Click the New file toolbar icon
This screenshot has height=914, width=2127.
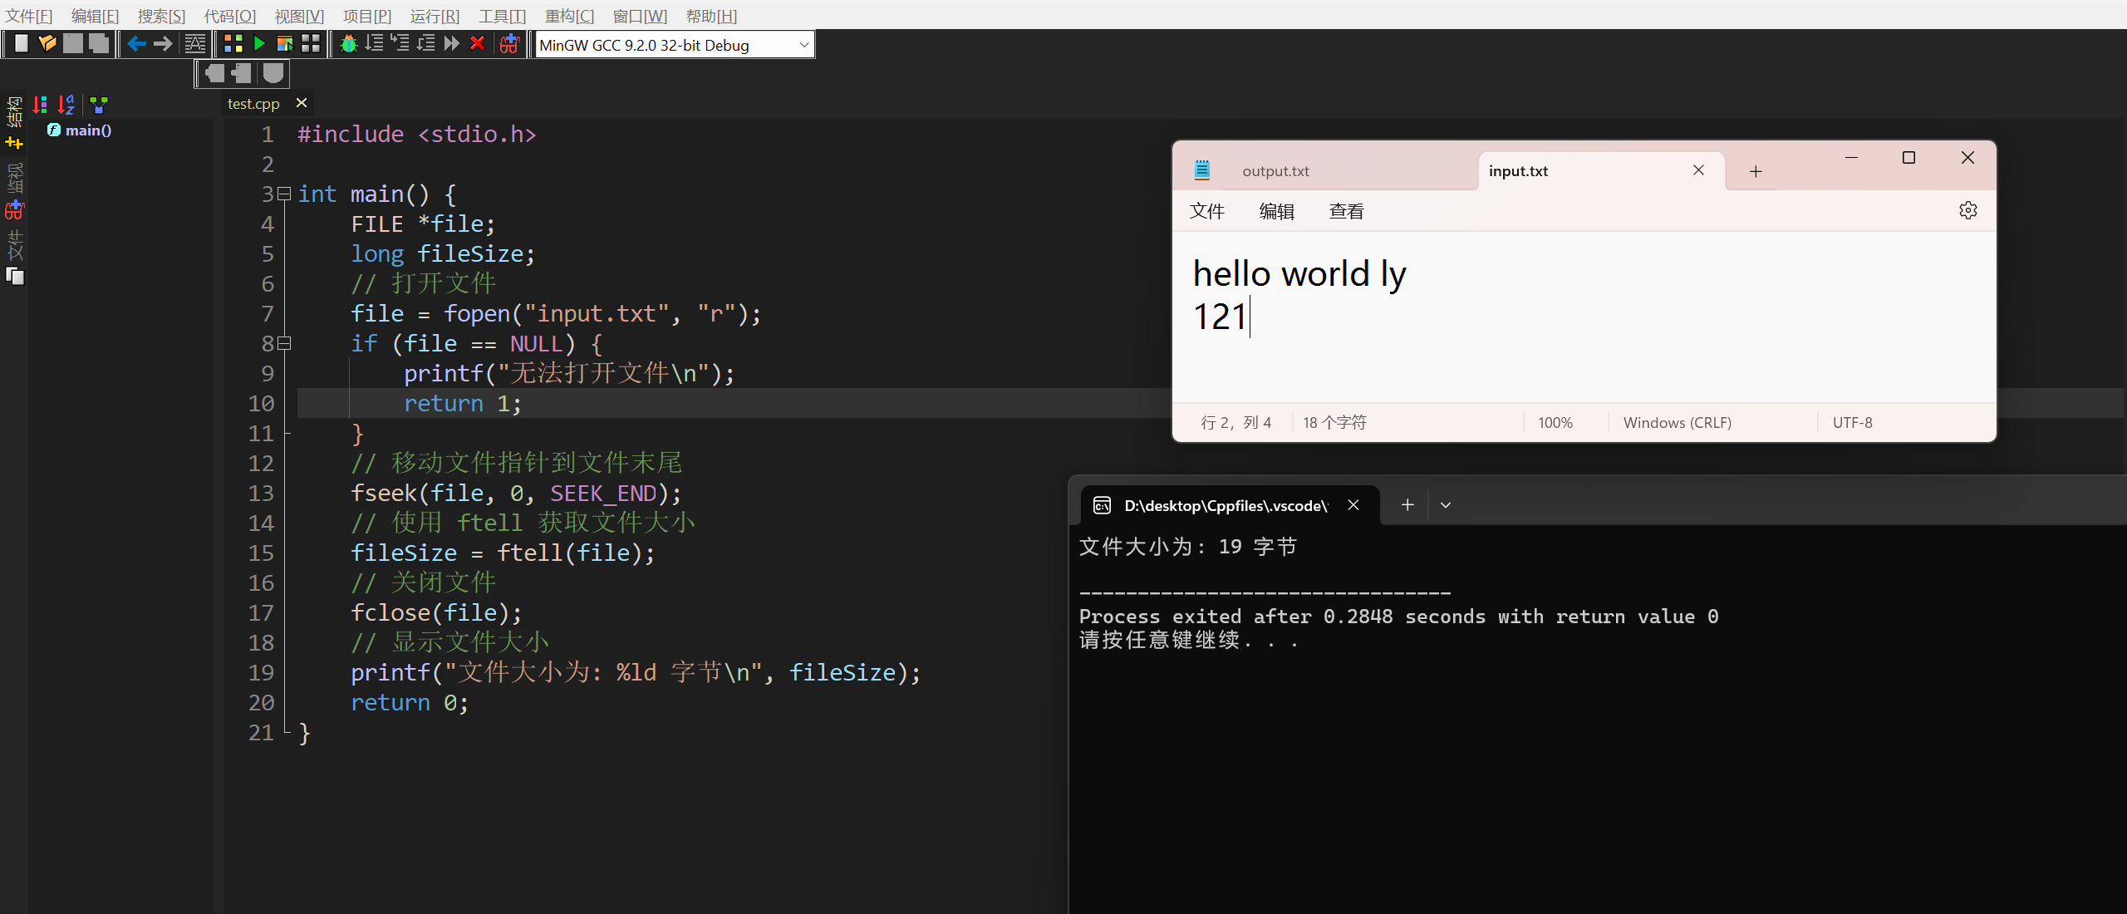click(x=22, y=44)
